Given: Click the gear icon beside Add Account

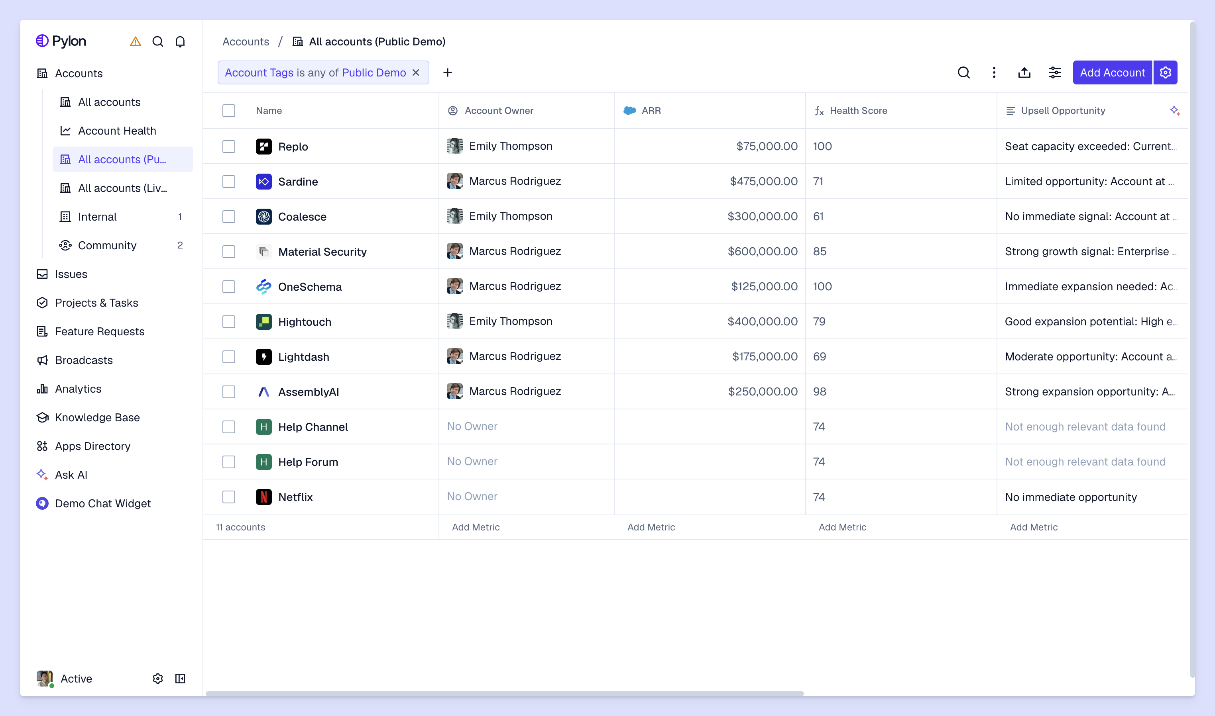Looking at the screenshot, I should (x=1165, y=72).
